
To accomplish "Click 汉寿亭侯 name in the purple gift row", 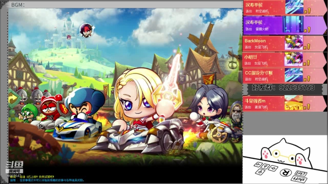I will 254,22.
